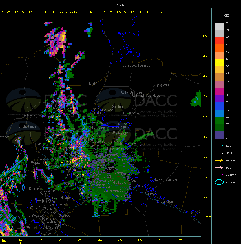Click the Phillips map label
The width and height of the screenshot is (241, 244).
[120, 182]
